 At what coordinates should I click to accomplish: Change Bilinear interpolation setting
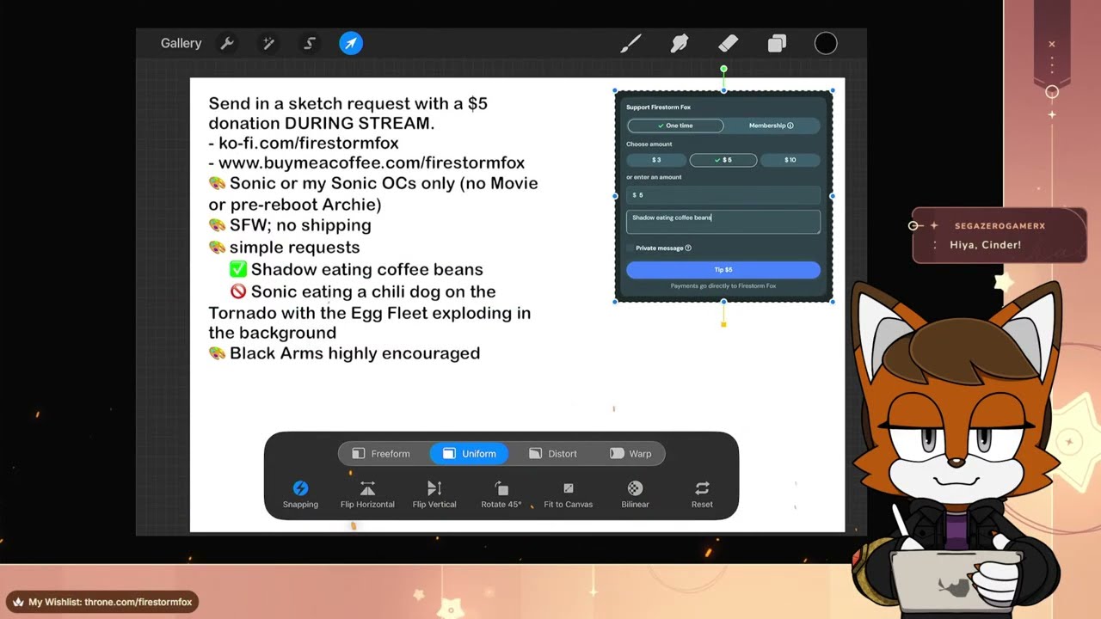click(x=635, y=494)
